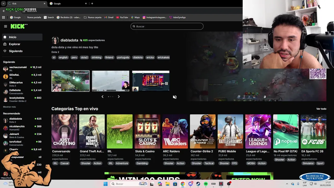Viewport: 334px width, 188px height.
Task: Open the Inicio home sidebar item
Action: click(22, 37)
